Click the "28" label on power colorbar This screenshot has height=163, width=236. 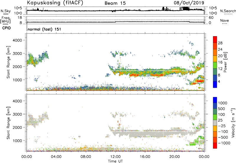(x=220, y=43)
